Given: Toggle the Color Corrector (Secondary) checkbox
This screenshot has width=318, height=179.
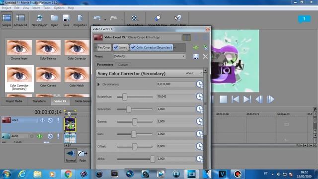Looking at the screenshot, I should [133, 48].
